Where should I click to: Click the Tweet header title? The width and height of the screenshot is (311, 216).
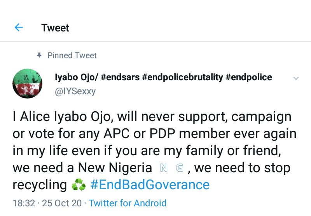55,28
